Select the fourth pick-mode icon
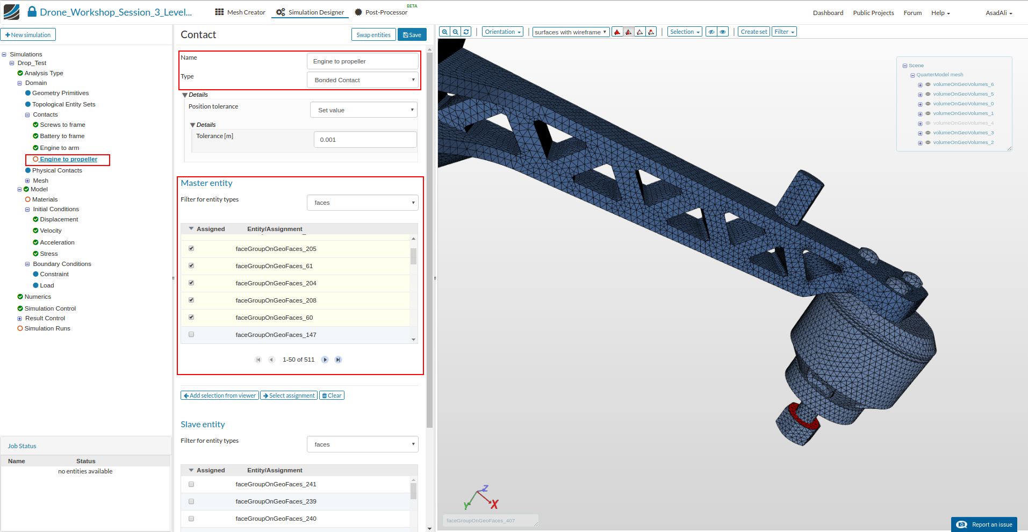The image size is (1028, 532). [x=651, y=32]
